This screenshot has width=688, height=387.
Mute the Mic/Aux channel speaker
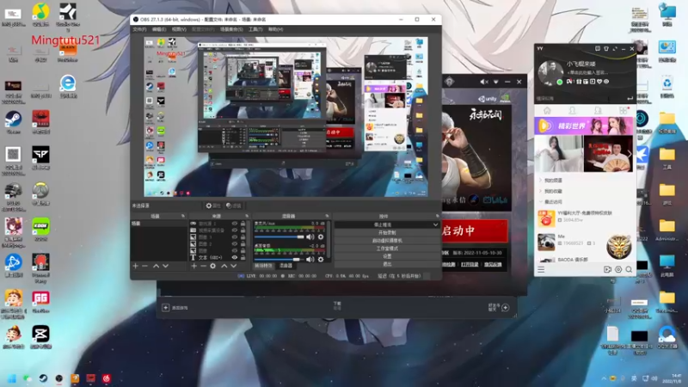[310, 237]
